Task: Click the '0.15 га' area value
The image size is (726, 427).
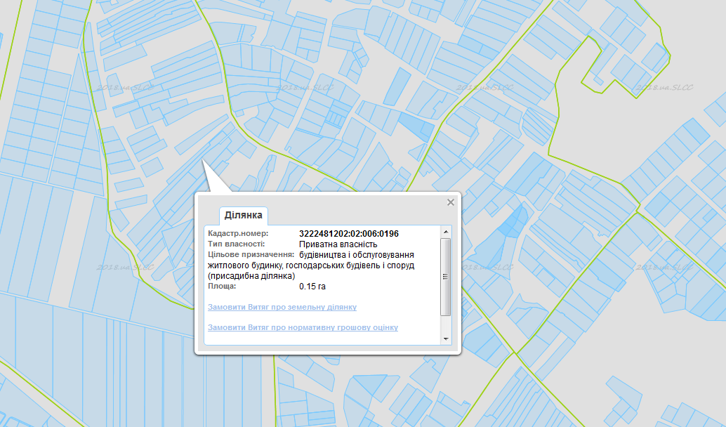Action: pyautogui.click(x=312, y=287)
